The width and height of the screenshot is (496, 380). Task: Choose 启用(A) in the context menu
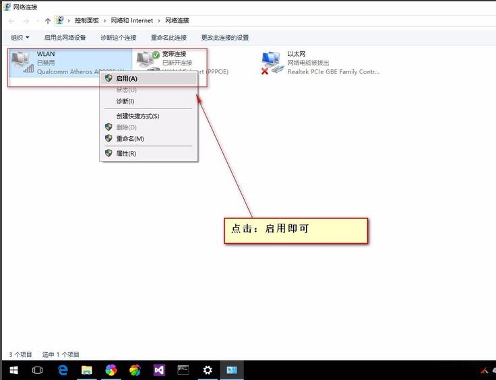coord(127,78)
